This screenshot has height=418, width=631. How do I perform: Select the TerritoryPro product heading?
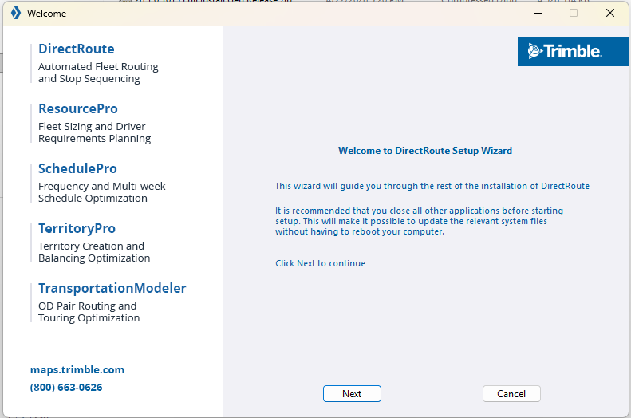pos(77,228)
